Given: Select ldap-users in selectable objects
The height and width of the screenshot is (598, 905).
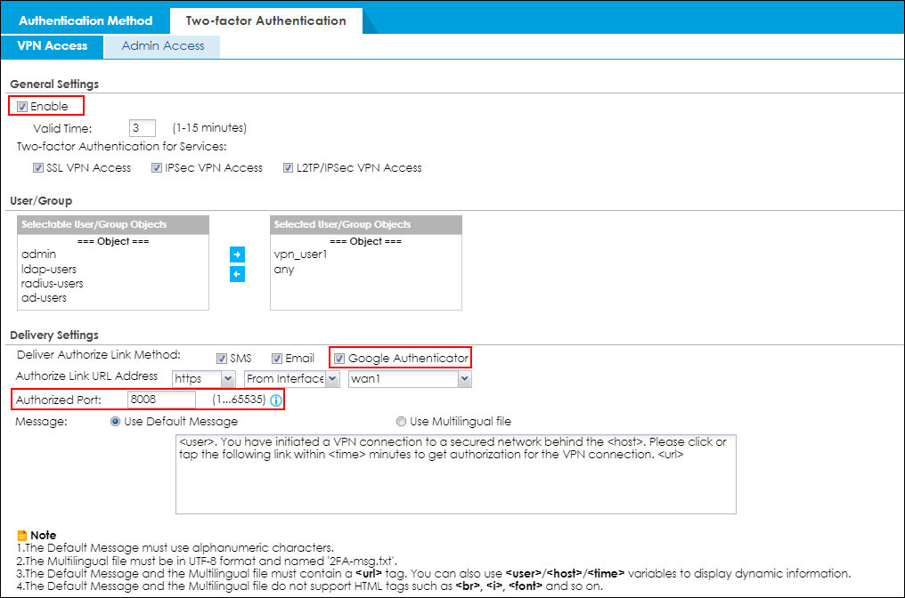Looking at the screenshot, I should (48, 270).
